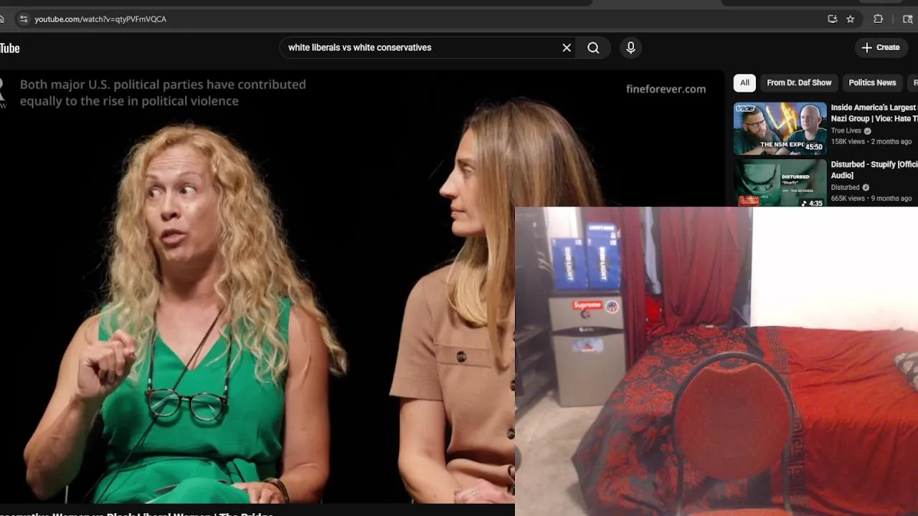Screen dimensions: 918x516
Task: Click the install app icon in address bar
Action: (x=832, y=19)
